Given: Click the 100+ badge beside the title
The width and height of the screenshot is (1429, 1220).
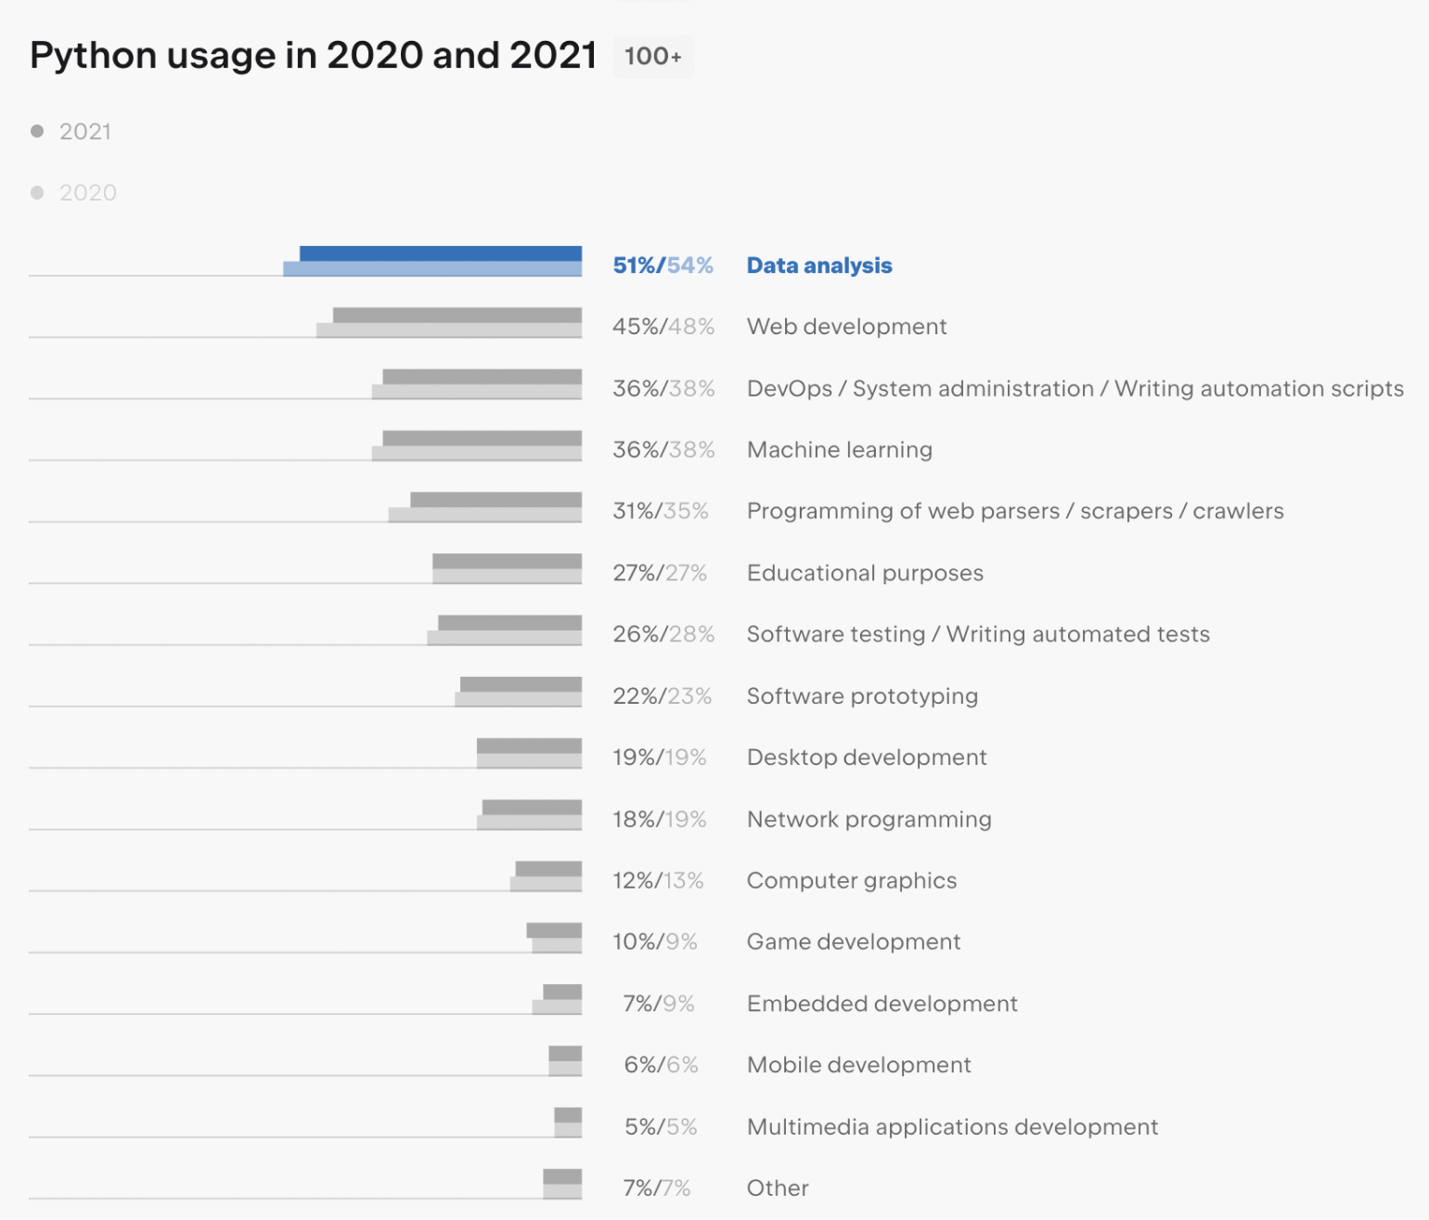Looking at the screenshot, I should click(x=653, y=57).
